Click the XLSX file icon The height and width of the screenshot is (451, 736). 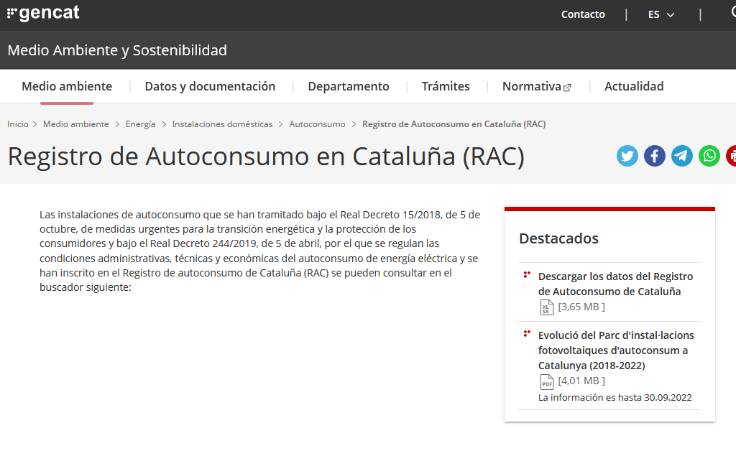pyautogui.click(x=547, y=307)
